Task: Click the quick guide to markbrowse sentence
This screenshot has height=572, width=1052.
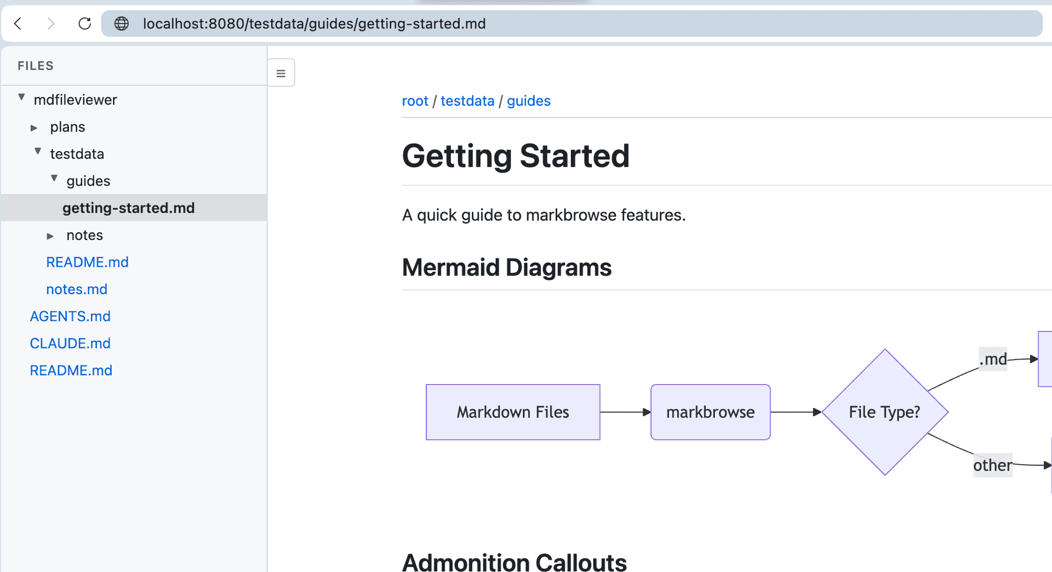Action: pos(544,215)
